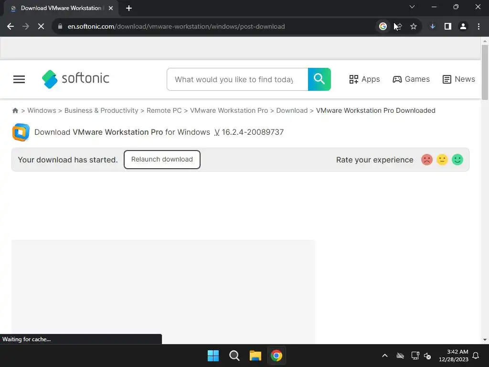The height and width of the screenshot is (367, 489).
Task: Click the page vertical scrollbar thumb
Action: (x=485, y=73)
